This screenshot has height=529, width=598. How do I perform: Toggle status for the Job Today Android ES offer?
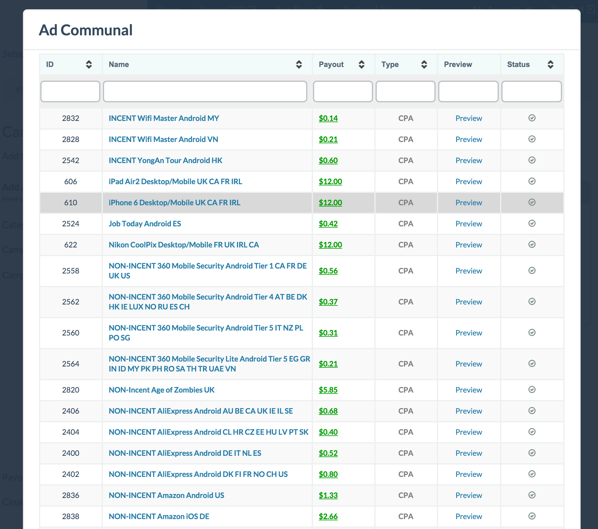(532, 224)
